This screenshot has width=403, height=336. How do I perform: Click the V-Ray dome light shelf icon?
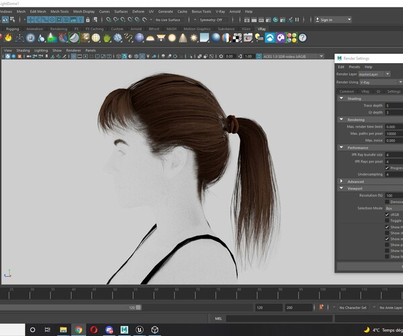(x=150, y=38)
